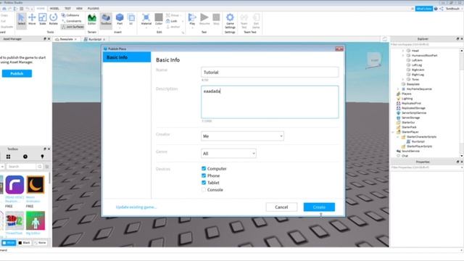The height and width of the screenshot is (261, 464).
Task: Open the Material picker
Action: tap(146, 20)
